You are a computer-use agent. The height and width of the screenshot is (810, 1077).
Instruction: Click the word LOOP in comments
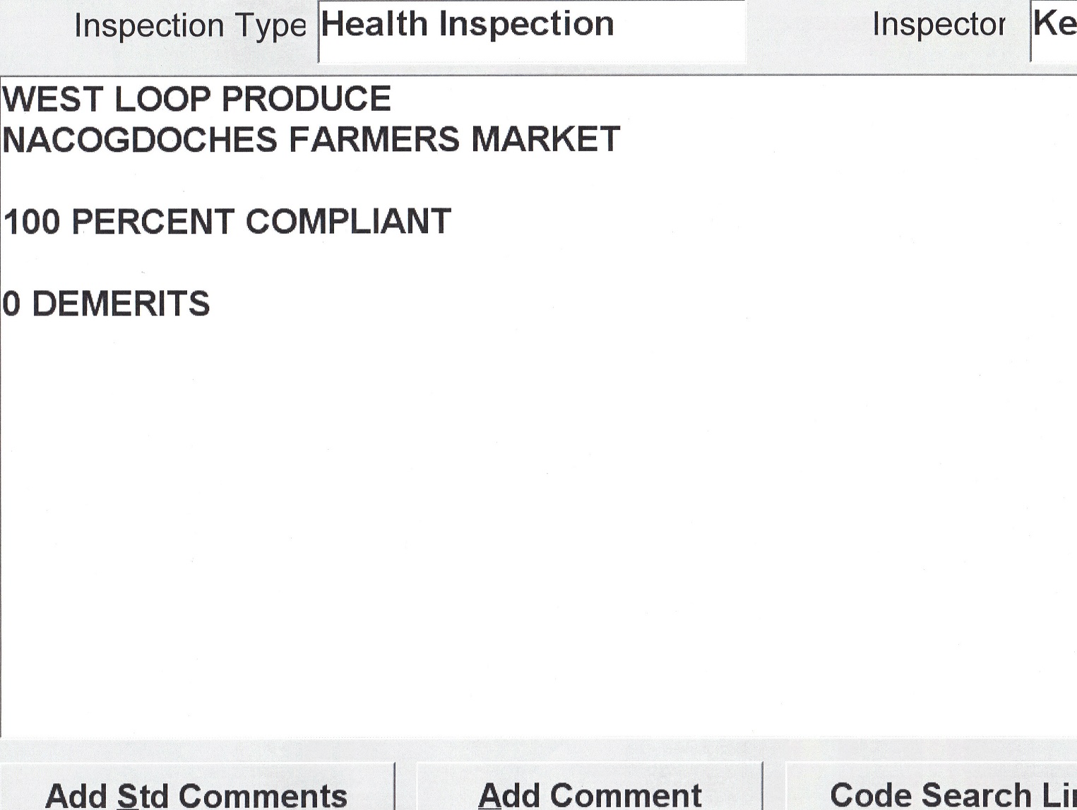(x=162, y=99)
